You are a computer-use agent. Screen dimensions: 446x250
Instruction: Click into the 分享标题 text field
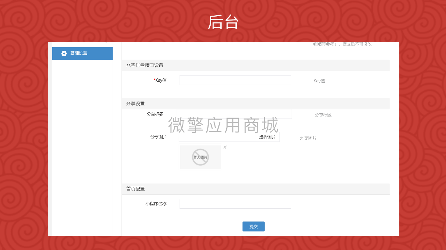[x=234, y=114]
